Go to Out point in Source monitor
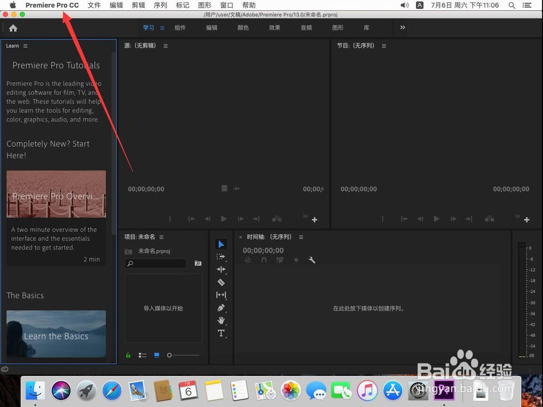This screenshot has height=407, width=543. (257, 219)
